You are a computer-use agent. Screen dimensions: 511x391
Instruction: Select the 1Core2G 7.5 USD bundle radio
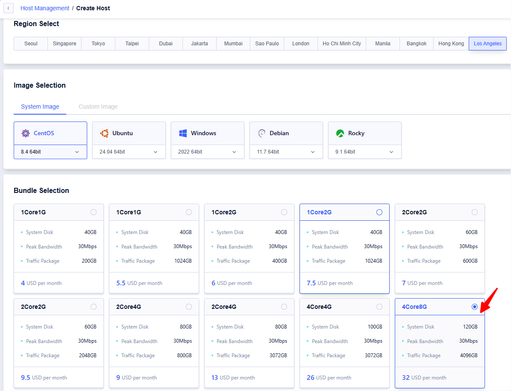click(x=379, y=212)
